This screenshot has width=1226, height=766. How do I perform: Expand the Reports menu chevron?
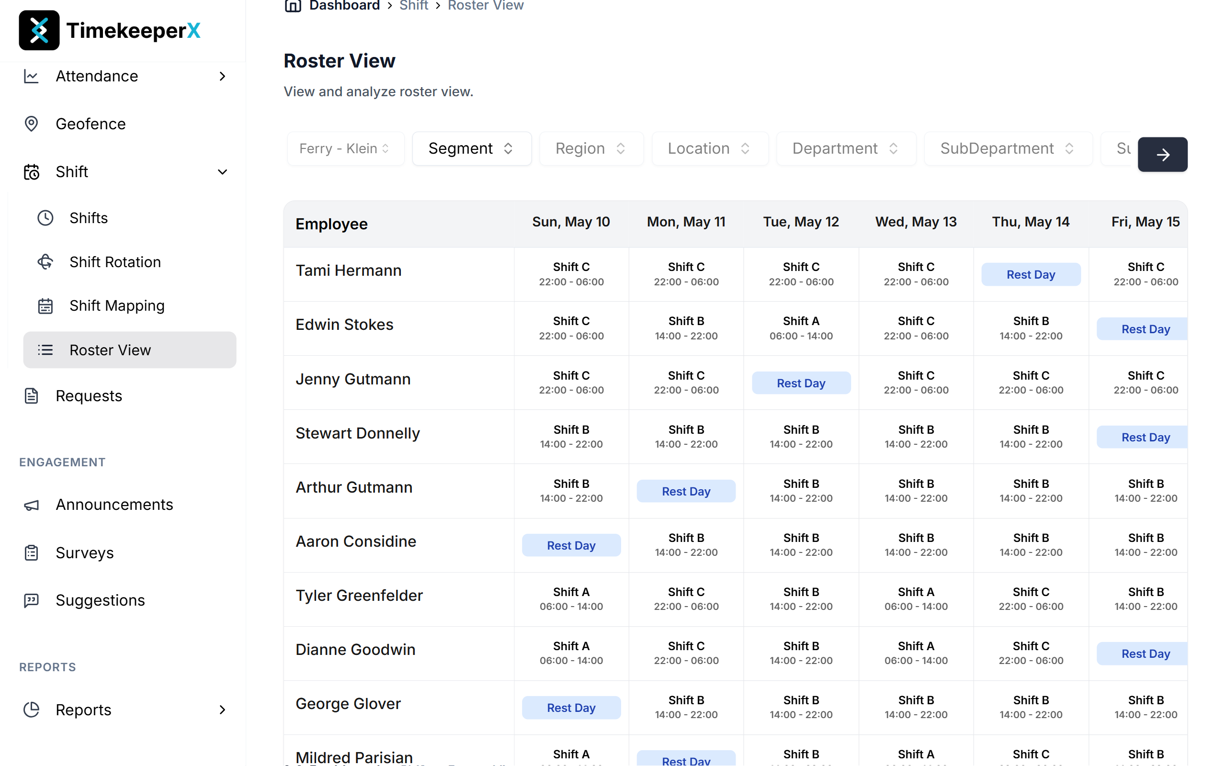(222, 709)
